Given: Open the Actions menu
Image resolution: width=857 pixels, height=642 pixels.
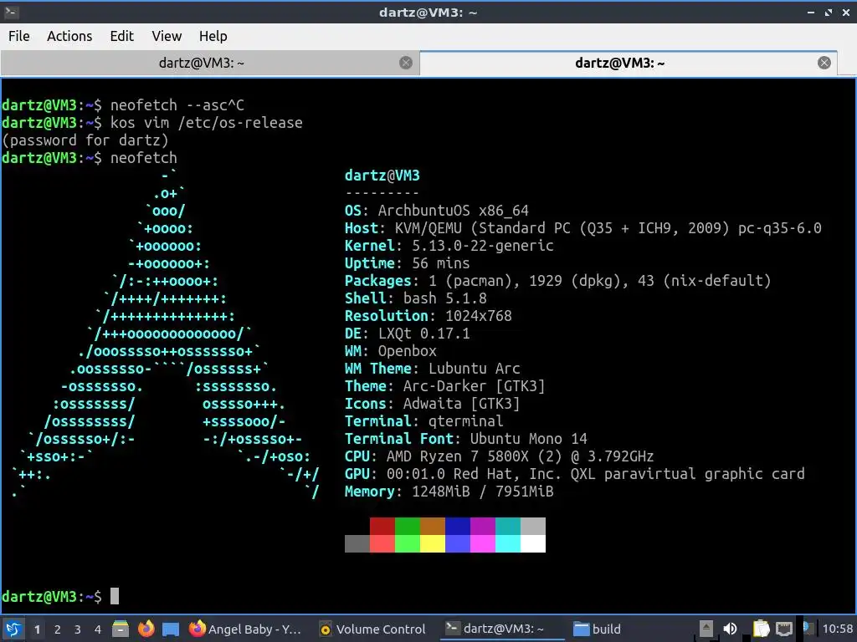Looking at the screenshot, I should 69,36.
